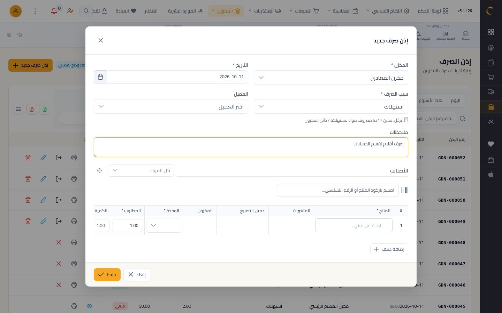Open المخزون menu in top navigation
The image size is (502, 313).
[x=226, y=11]
